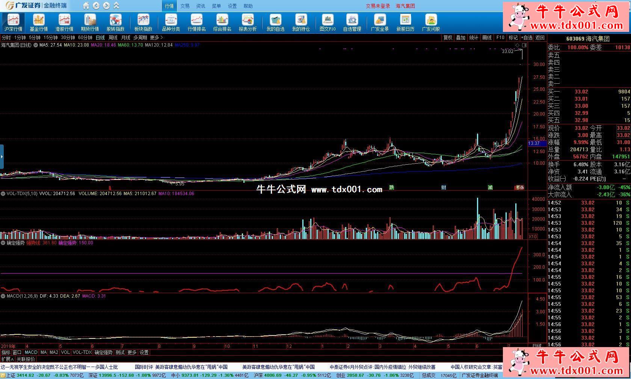Switch to the 交易 menu tab

coord(185,6)
